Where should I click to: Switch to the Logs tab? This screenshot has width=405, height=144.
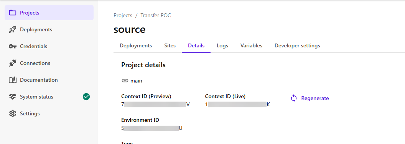(222, 45)
